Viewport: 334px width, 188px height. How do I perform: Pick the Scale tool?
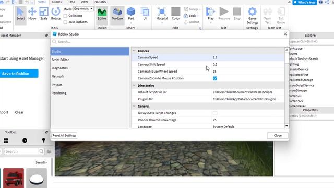(x=44, y=14)
